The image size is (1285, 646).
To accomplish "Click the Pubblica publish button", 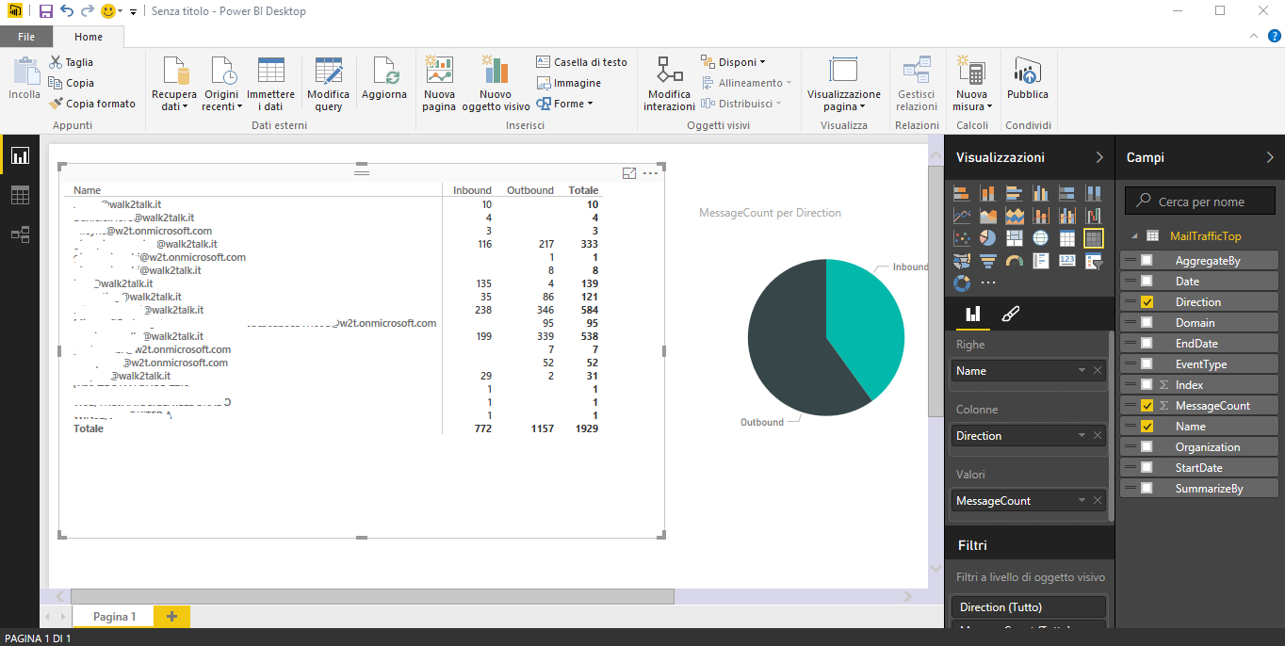I will (x=1027, y=79).
